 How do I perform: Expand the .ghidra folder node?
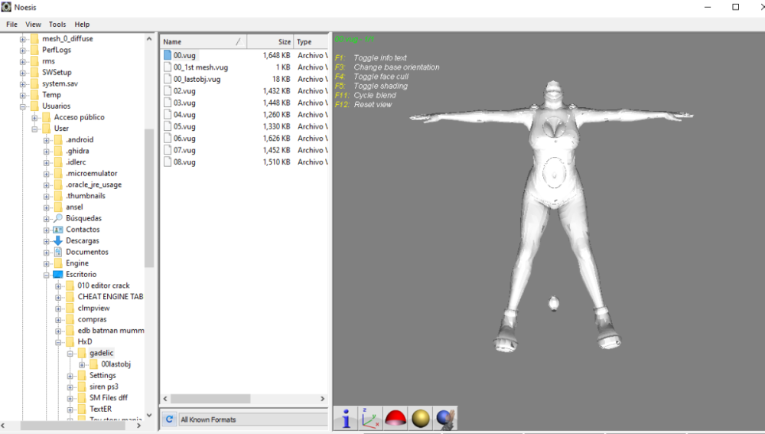(47, 152)
